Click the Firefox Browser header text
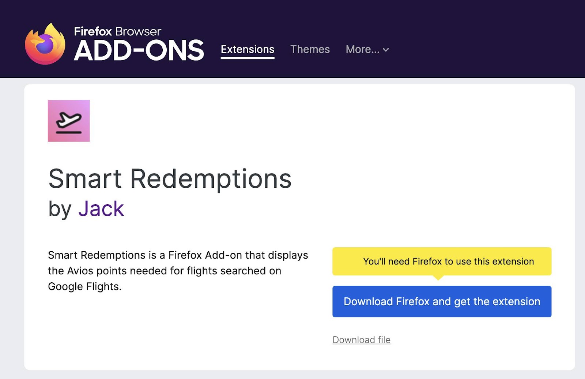 click(117, 31)
